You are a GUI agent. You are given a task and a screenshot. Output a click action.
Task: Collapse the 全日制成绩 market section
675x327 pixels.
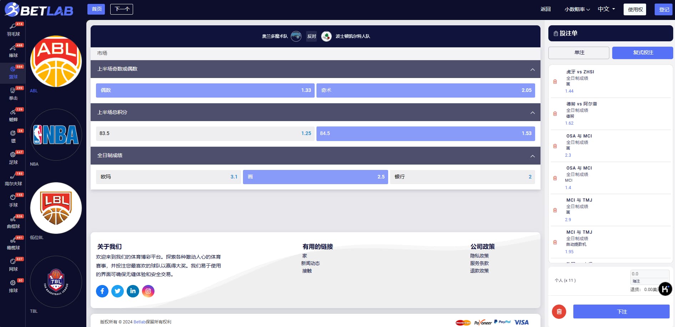pos(532,156)
